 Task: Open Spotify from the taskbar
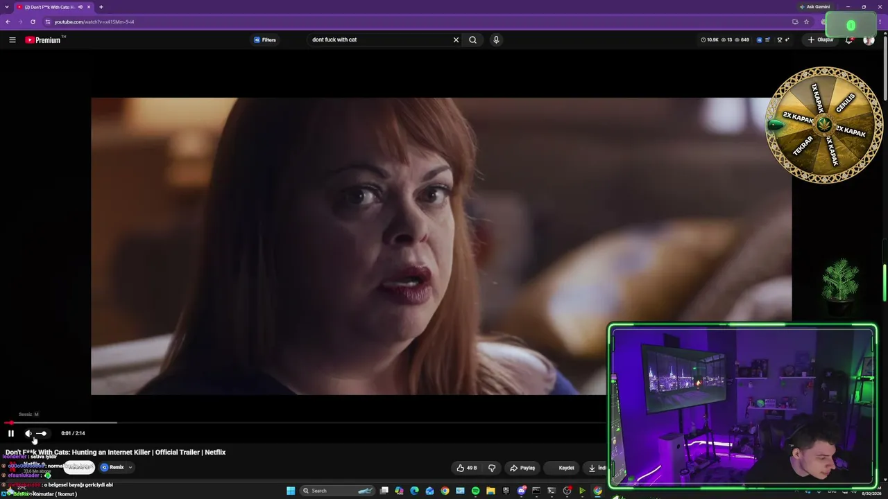tap(475, 491)
